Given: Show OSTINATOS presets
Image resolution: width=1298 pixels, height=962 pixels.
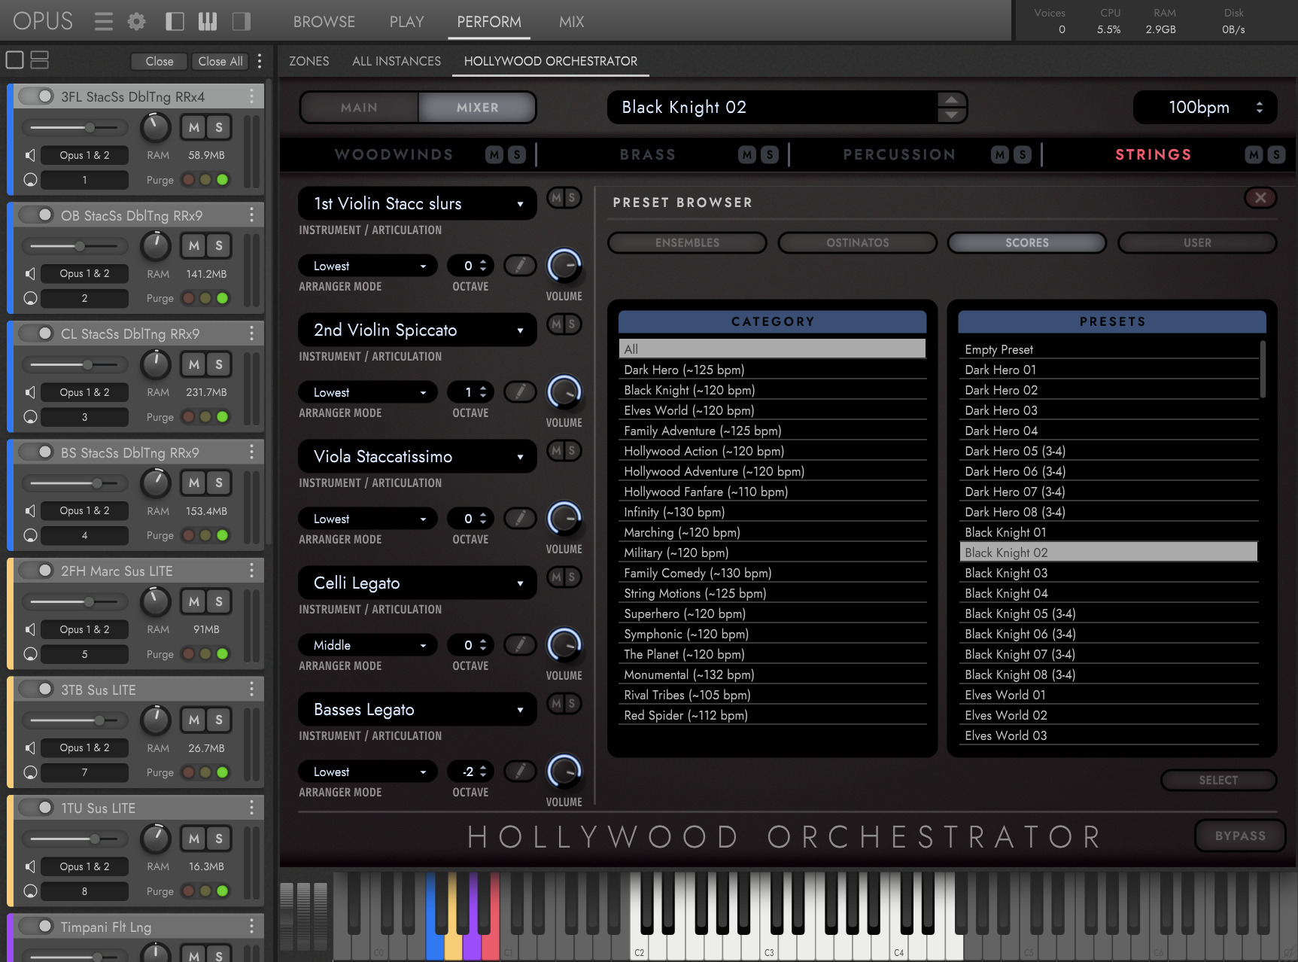Looking at the screenshot, I should pyautogui.click(x=858, y=242).
